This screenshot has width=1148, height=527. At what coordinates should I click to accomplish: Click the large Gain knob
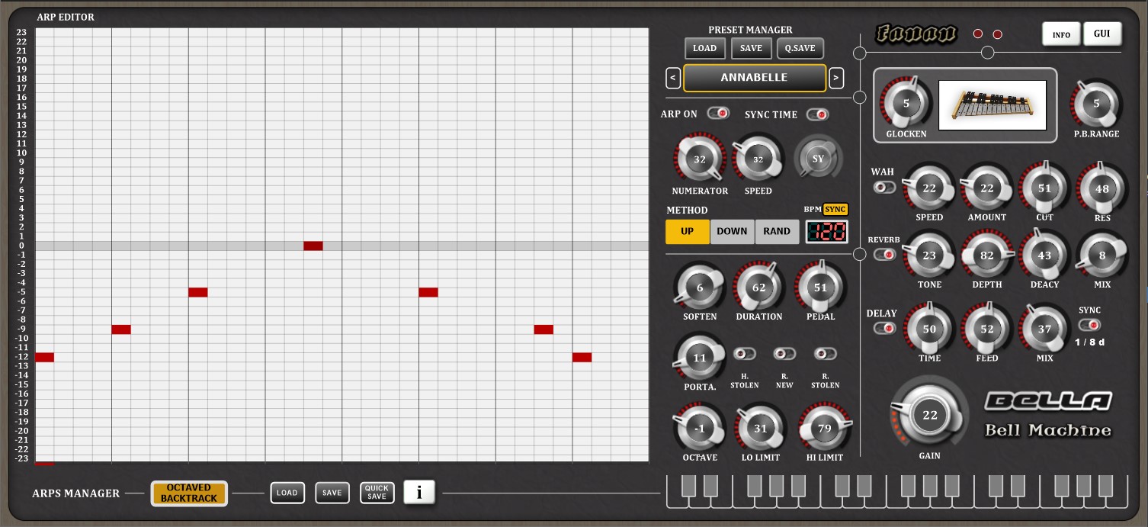click(x=929, y=416)
